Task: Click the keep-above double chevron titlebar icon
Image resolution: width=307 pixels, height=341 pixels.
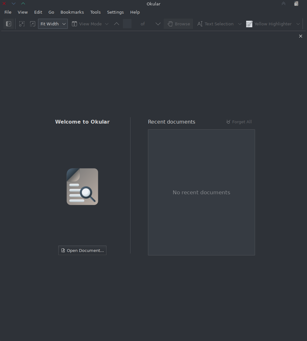Action: pos(284,3)
